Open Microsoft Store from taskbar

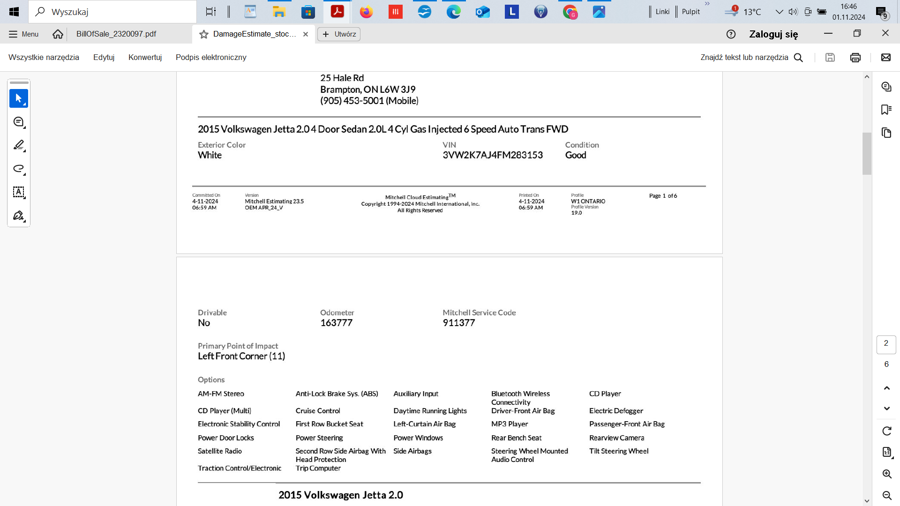pos(308,12)
